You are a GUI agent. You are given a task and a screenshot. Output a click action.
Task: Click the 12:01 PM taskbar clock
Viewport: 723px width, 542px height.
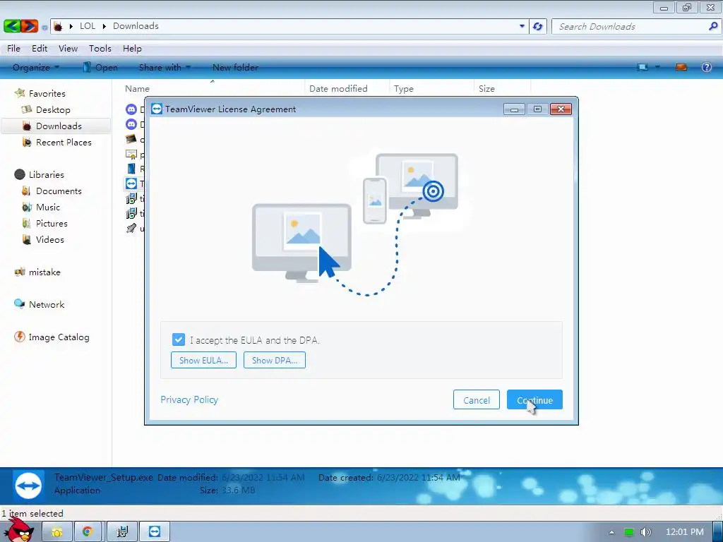pyautogui.click(x=685, y=532)
